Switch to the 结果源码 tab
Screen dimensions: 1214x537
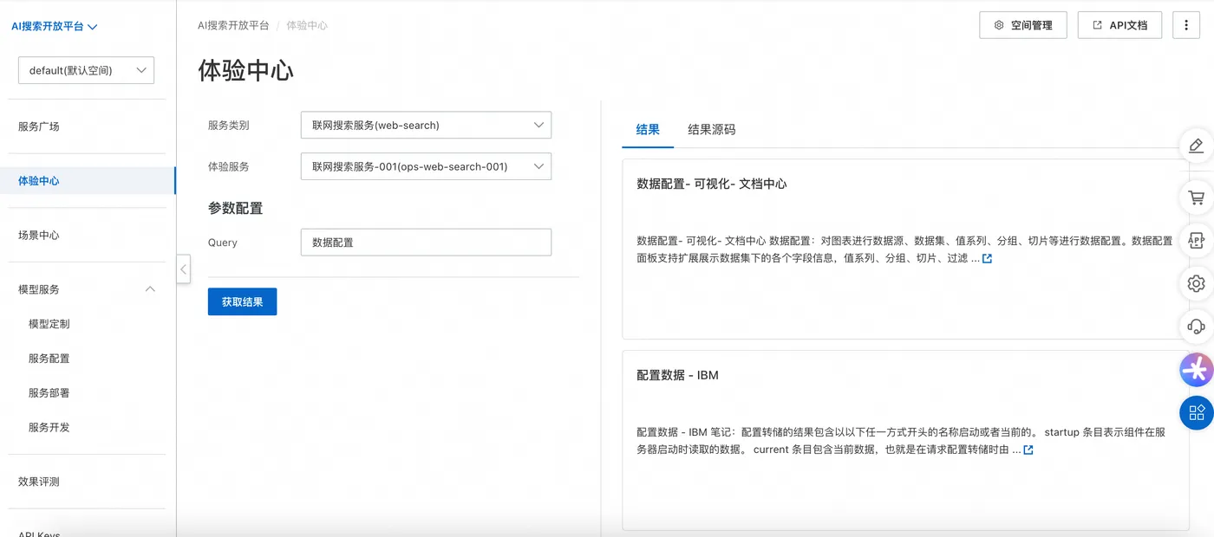[711, 130]
